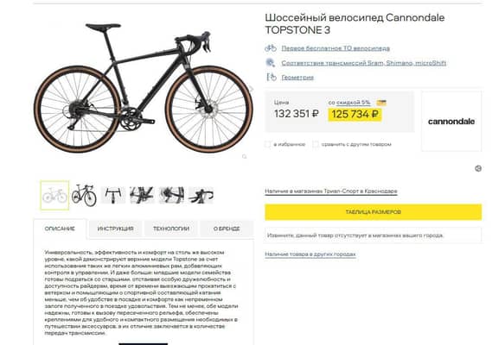
Task: Click the round icon below the Cannondale logo
Action: (x=478, y=168)
